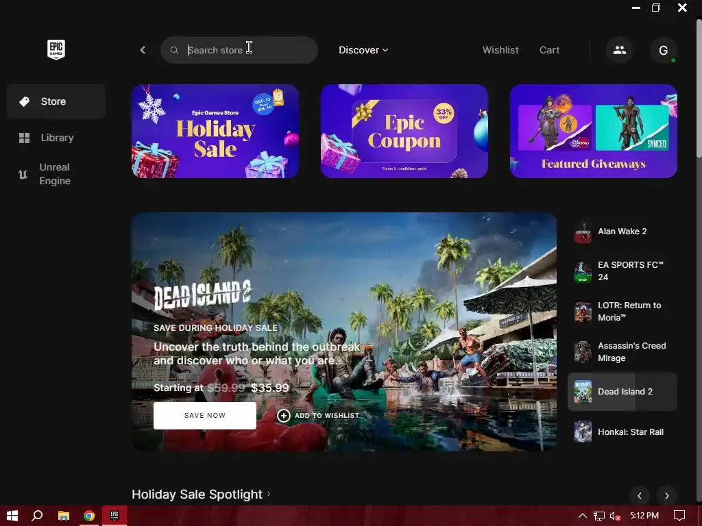Screen dimensions: 702x526
Task: Click the LOTR Return to Moria cover icon
Action: (583, 312)
